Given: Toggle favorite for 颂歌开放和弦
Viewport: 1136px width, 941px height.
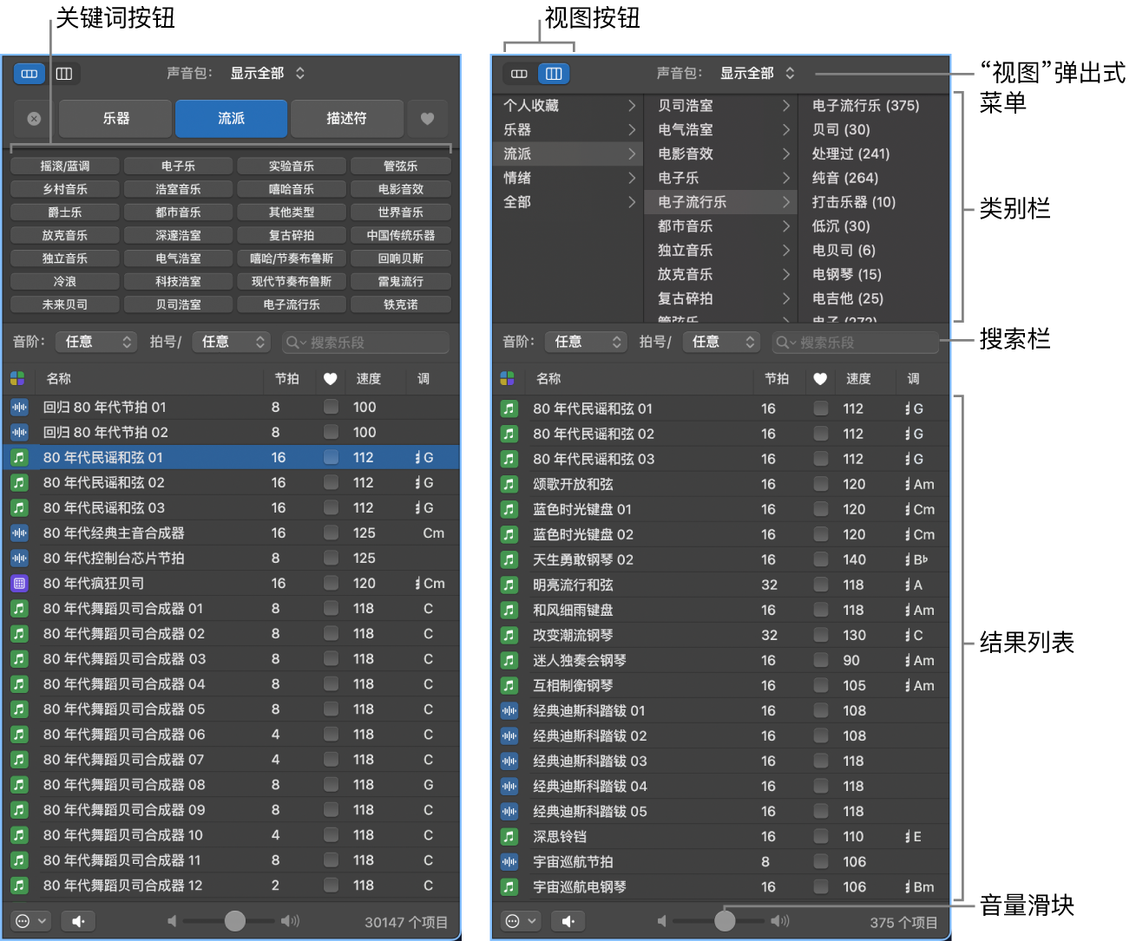Looking at the screenshot, I should point(820,484).
